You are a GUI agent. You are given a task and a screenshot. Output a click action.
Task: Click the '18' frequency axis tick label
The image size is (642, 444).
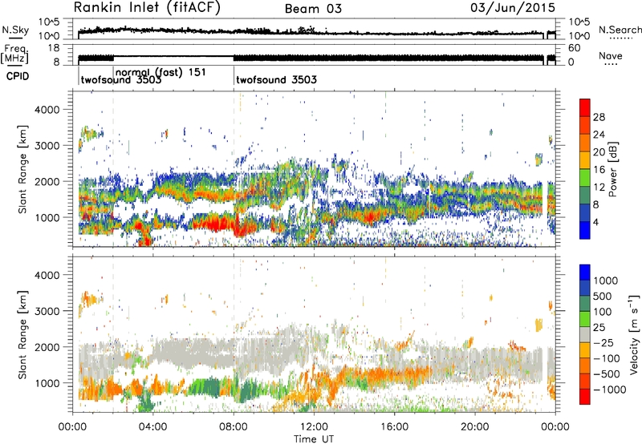(x=53, y=48)
